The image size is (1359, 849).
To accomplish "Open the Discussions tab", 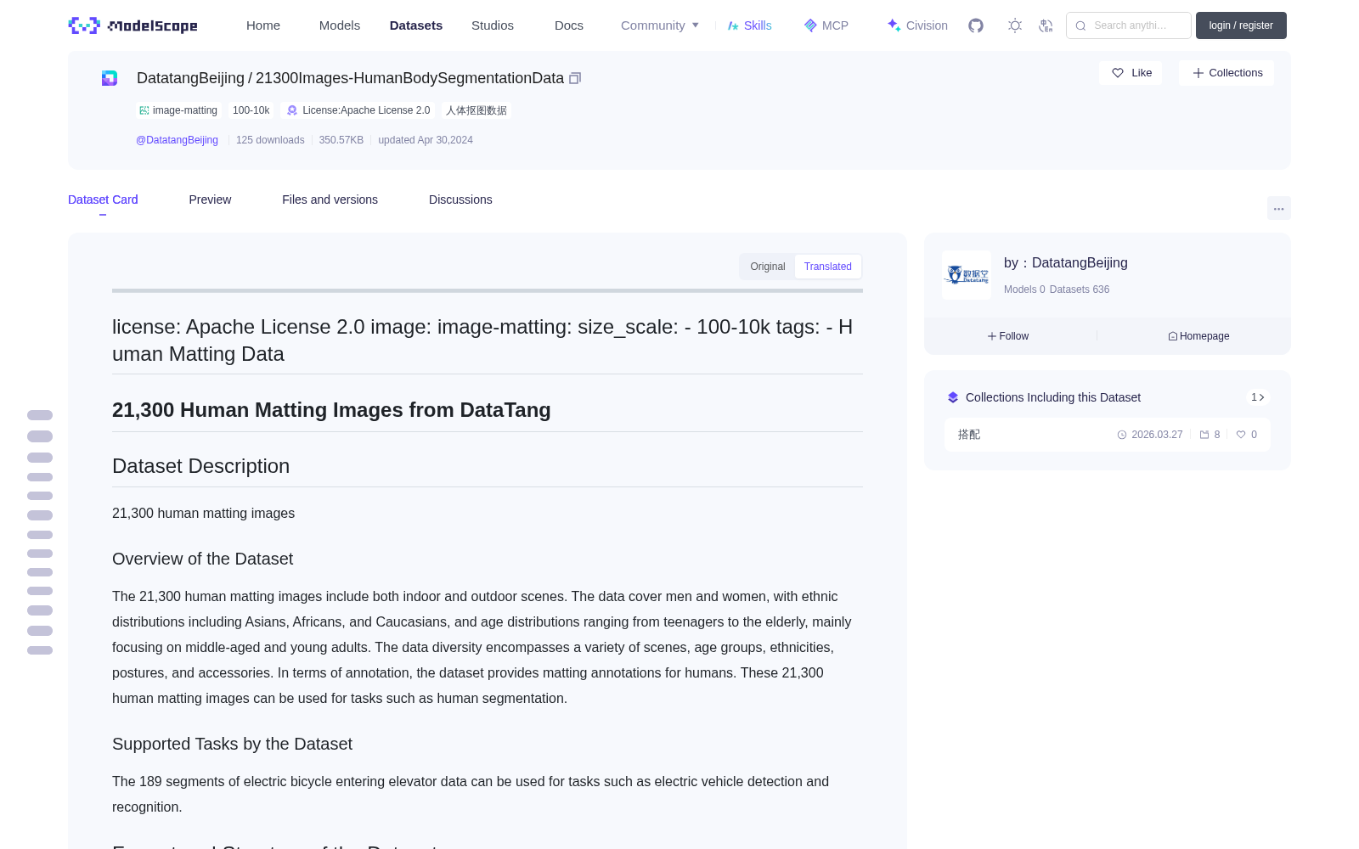I will (460, 200).
